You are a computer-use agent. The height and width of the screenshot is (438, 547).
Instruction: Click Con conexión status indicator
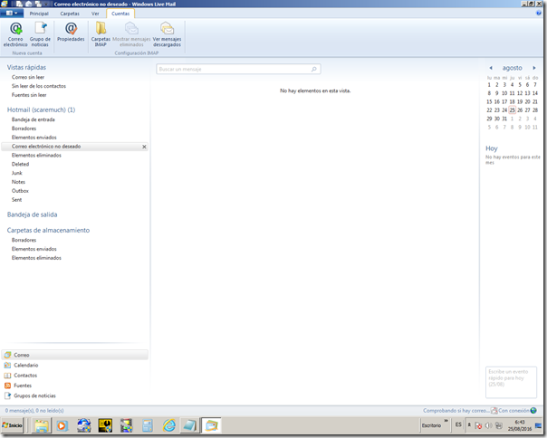point(517,411)
